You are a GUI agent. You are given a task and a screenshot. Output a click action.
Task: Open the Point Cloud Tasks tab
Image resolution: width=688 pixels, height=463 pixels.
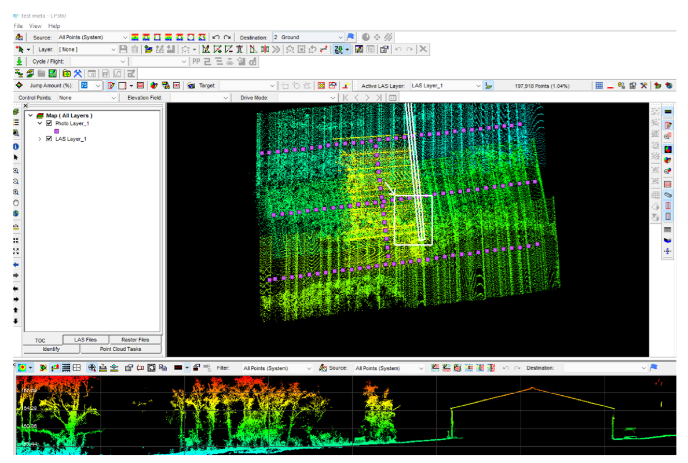pyautogui.click(x=122, y=349)
